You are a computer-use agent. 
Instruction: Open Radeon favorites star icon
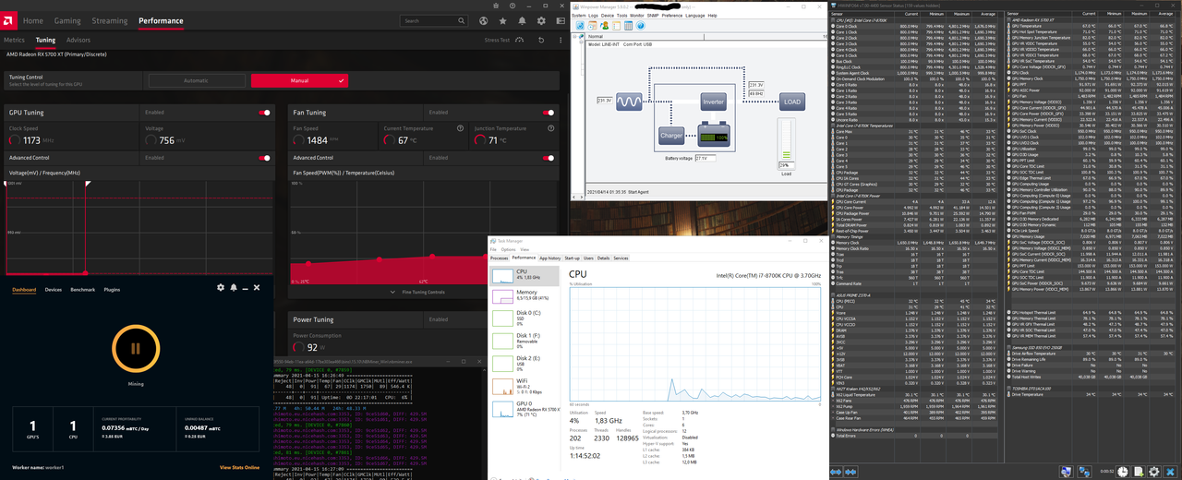coord(503,20)
